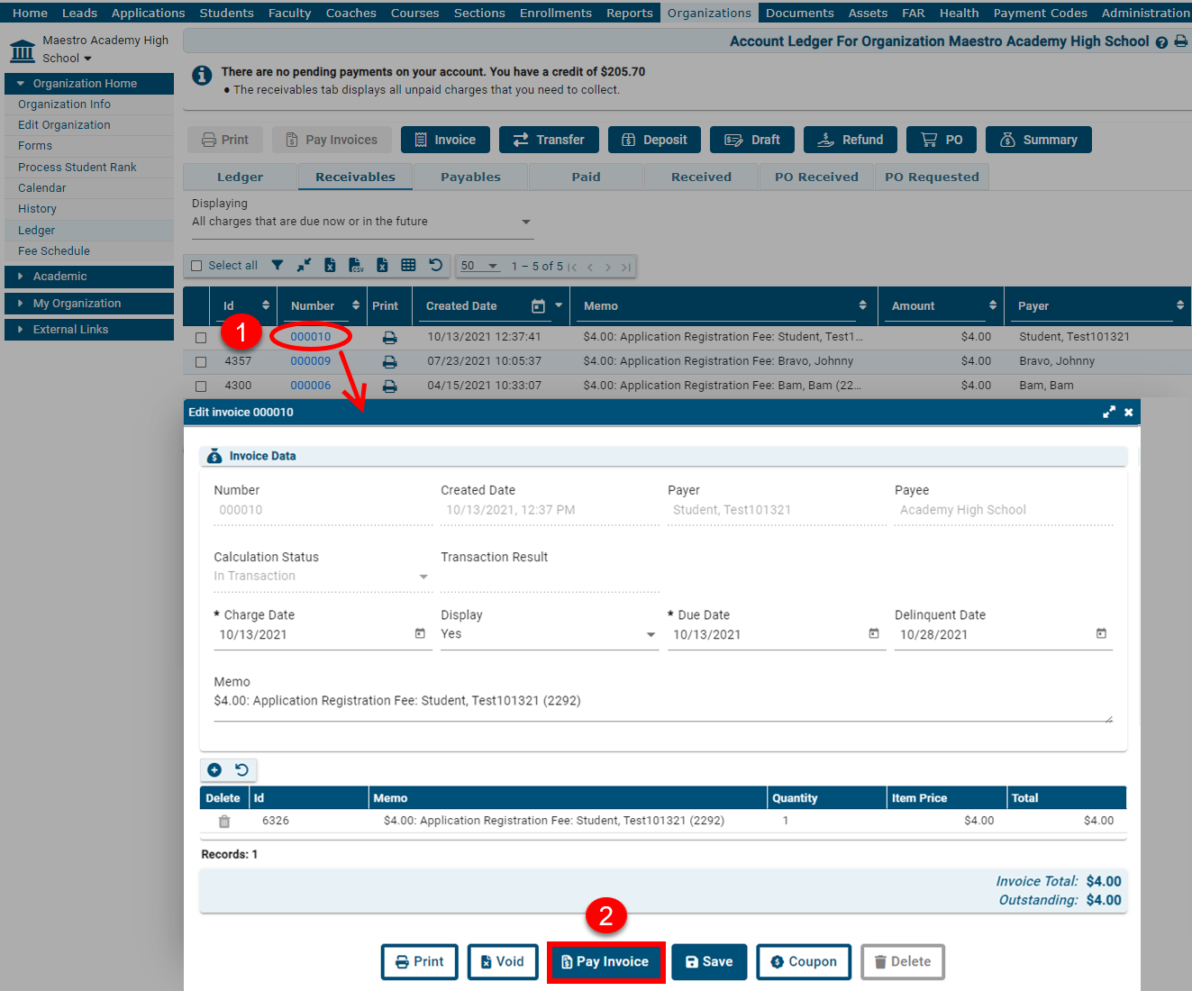Click into the Memo text field
Viewport: 1192px width, 991px height.
[661, 701]
